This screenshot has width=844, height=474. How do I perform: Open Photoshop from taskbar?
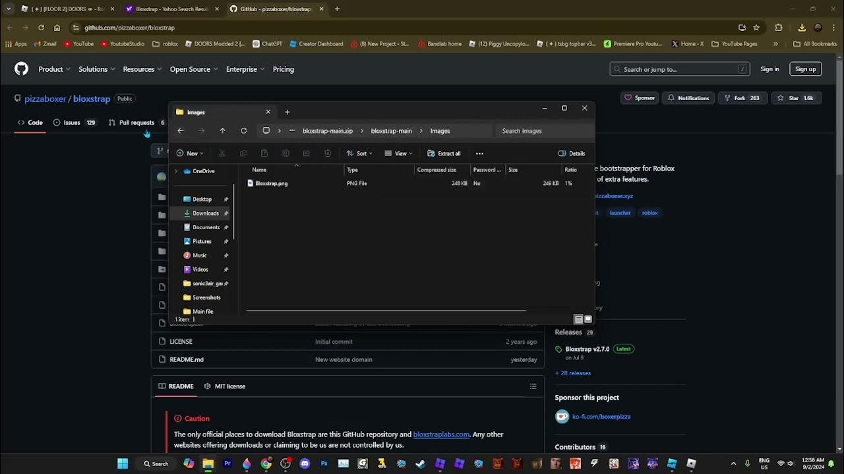point(324,463)
